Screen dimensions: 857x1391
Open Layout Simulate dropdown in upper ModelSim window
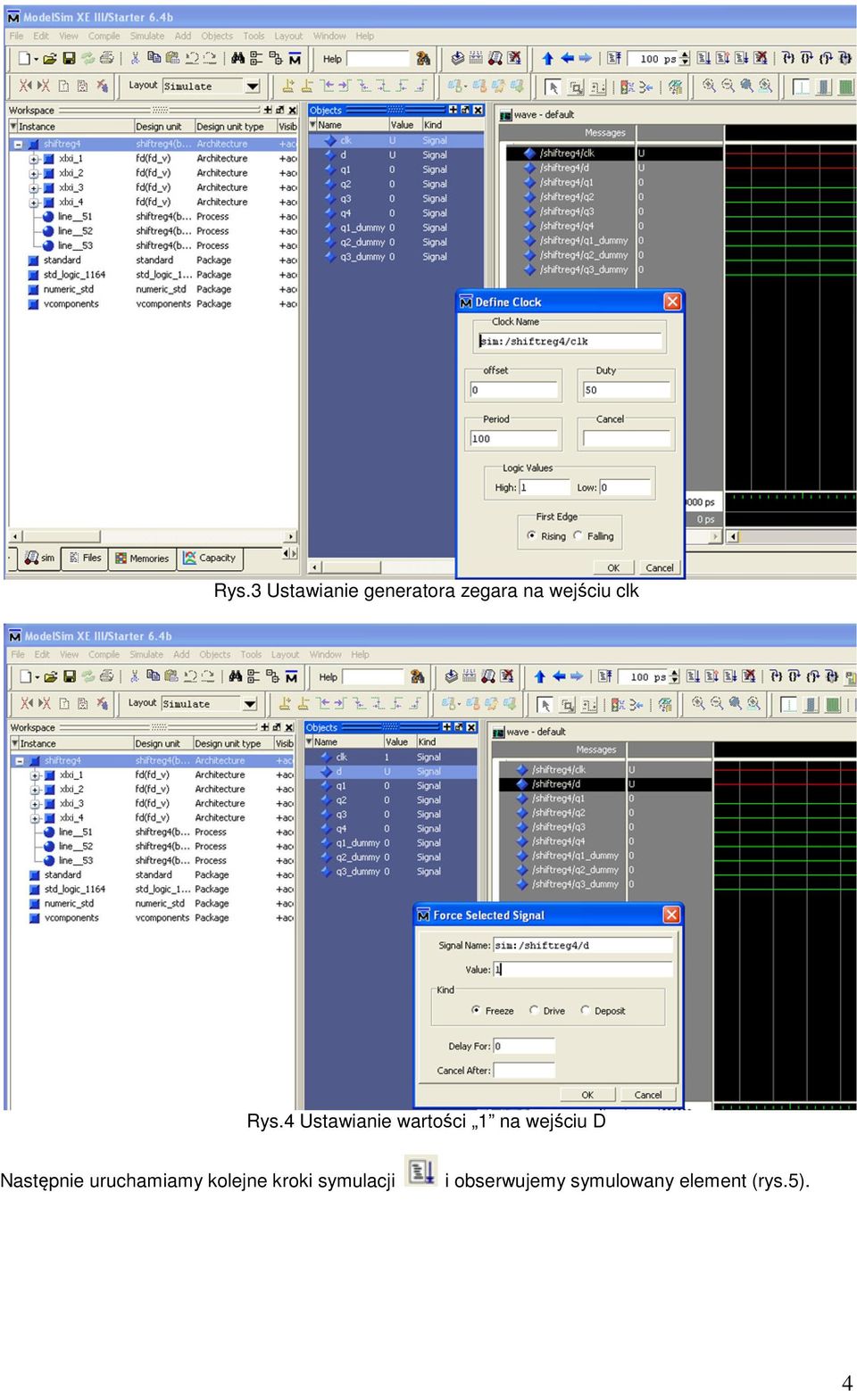[x=253, y=87]
